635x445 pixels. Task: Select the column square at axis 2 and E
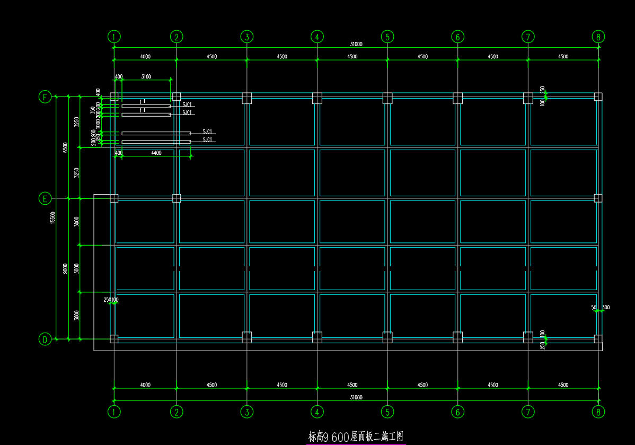tap(177, 198)
